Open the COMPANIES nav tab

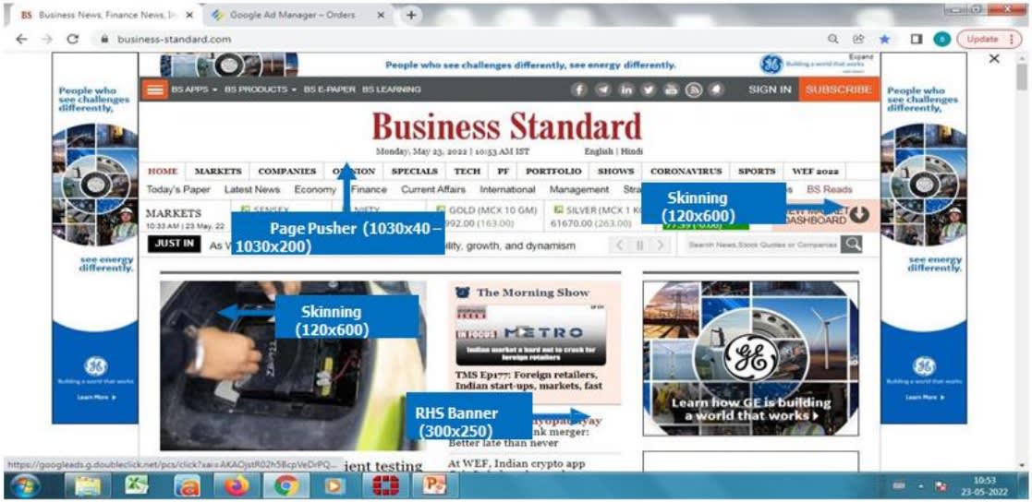287,171
